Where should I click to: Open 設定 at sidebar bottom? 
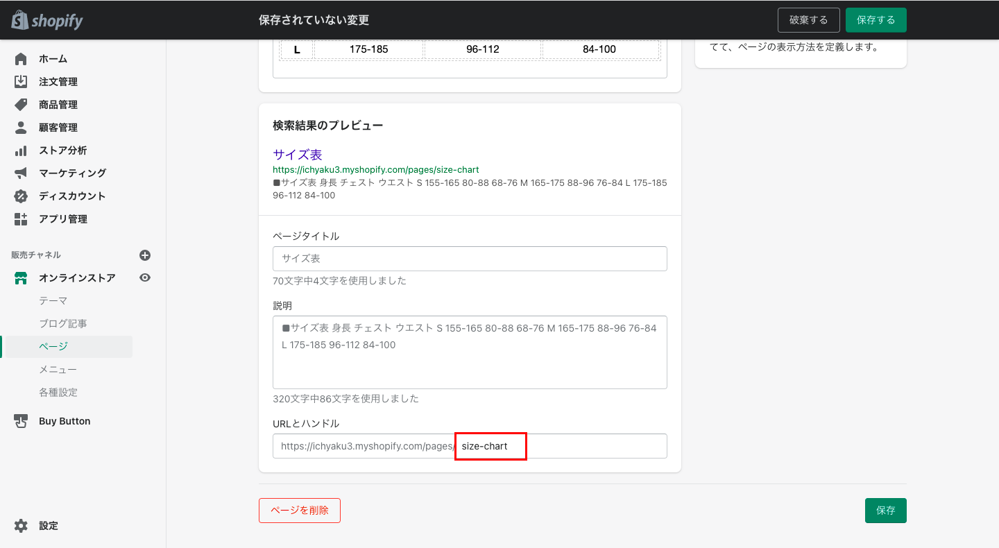pyautogui.click(x=49, y=526)
